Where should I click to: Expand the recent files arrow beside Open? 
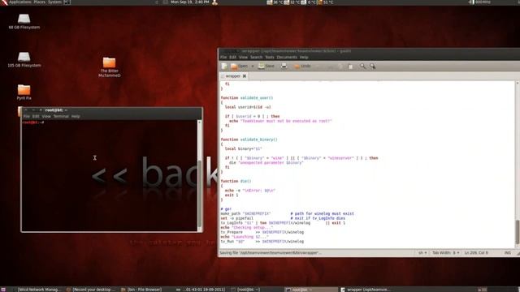click(x=253, y=67)
